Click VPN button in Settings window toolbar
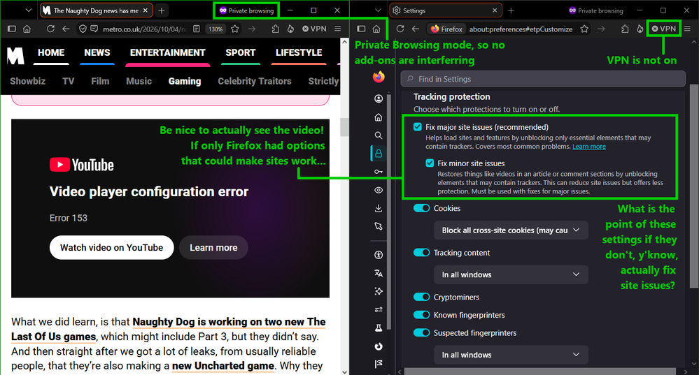 pyautogui.click(x=663, y=29)
